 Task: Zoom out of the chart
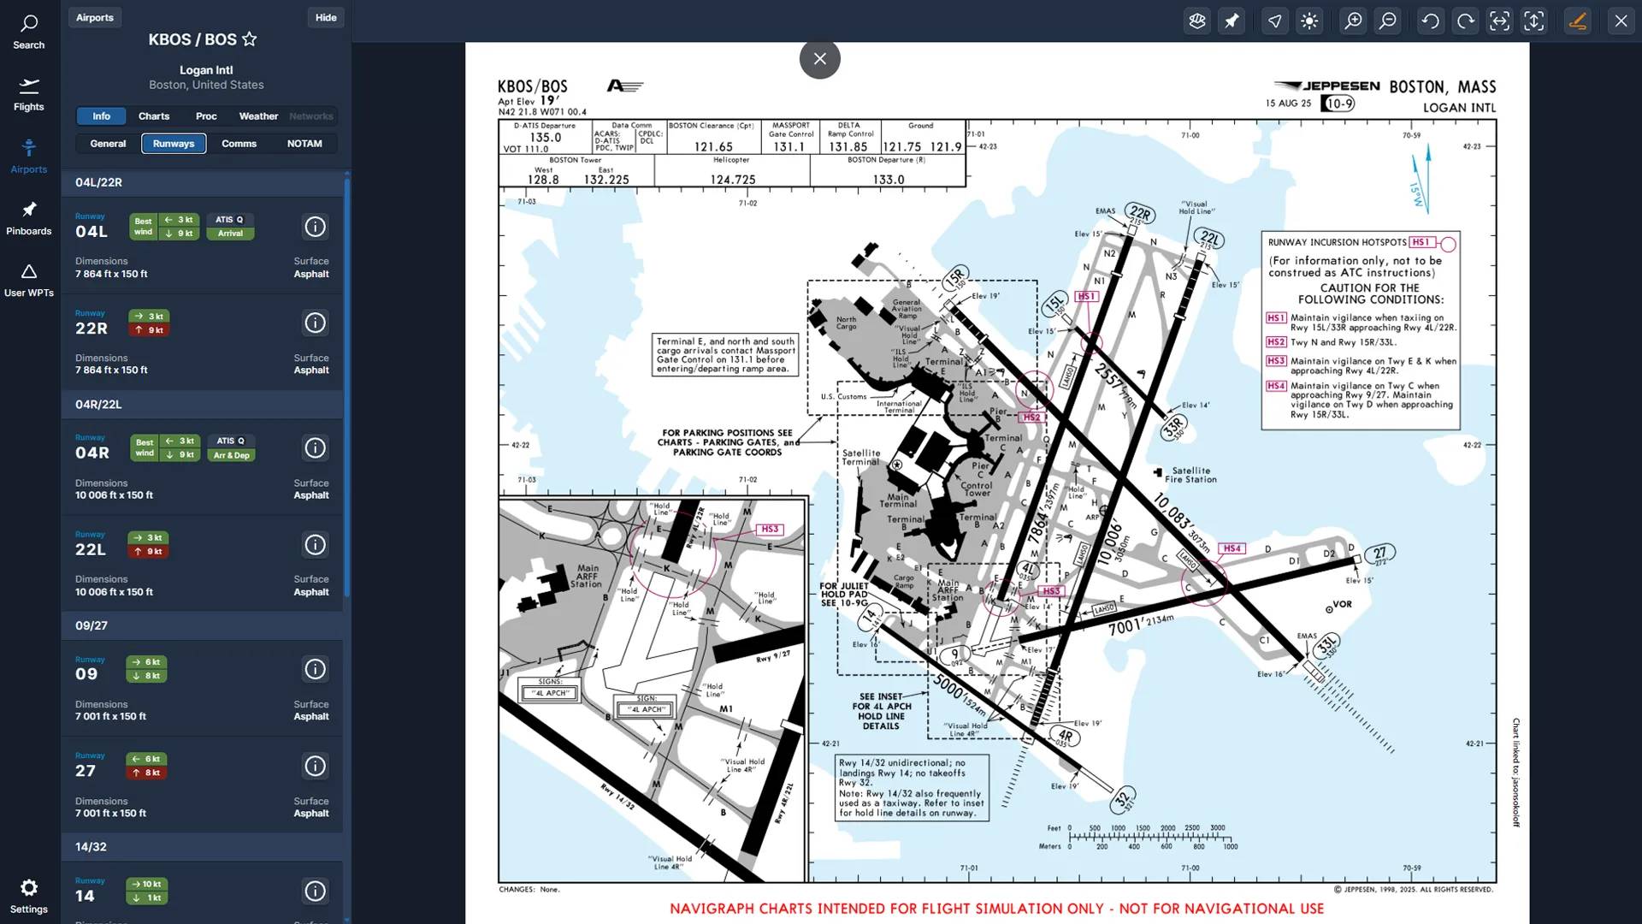point(1387,21)
